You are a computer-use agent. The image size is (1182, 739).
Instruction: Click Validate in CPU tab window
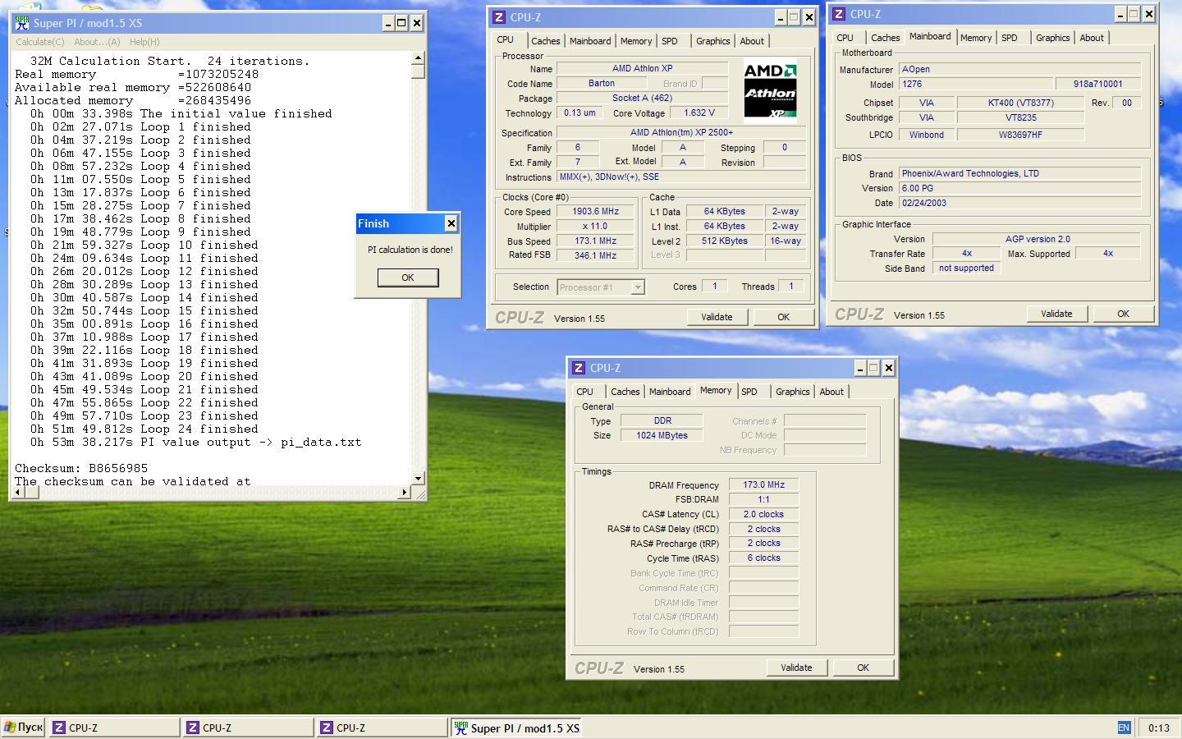717,317
